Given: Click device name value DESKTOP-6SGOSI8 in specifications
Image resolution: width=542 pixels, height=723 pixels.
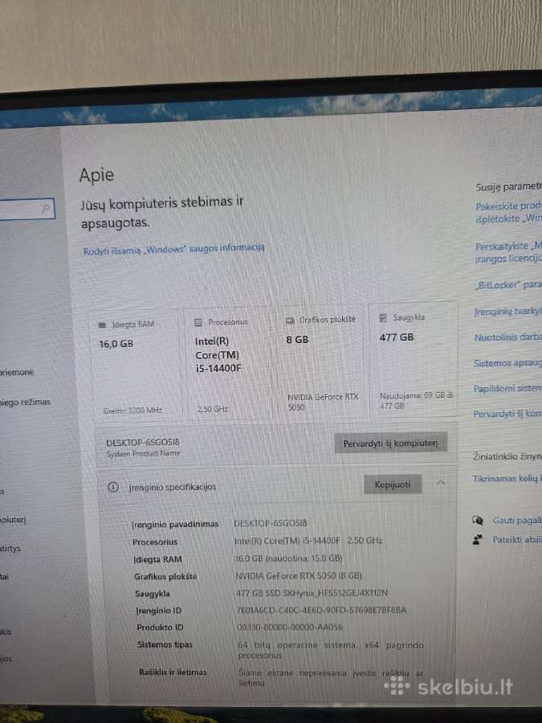Looking at the screenshot, I should (x=270, y=523).
